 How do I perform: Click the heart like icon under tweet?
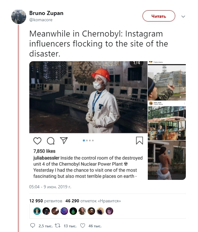tap(83, 225)
